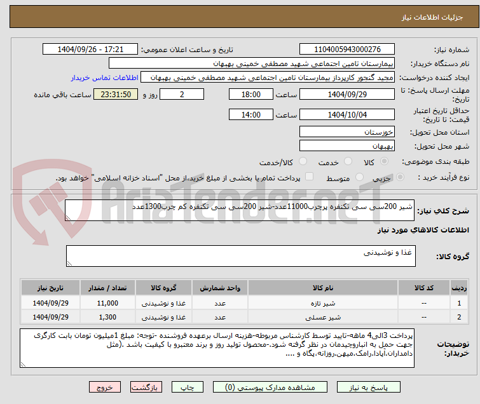Click the buyer organization name field

(252, 64)
